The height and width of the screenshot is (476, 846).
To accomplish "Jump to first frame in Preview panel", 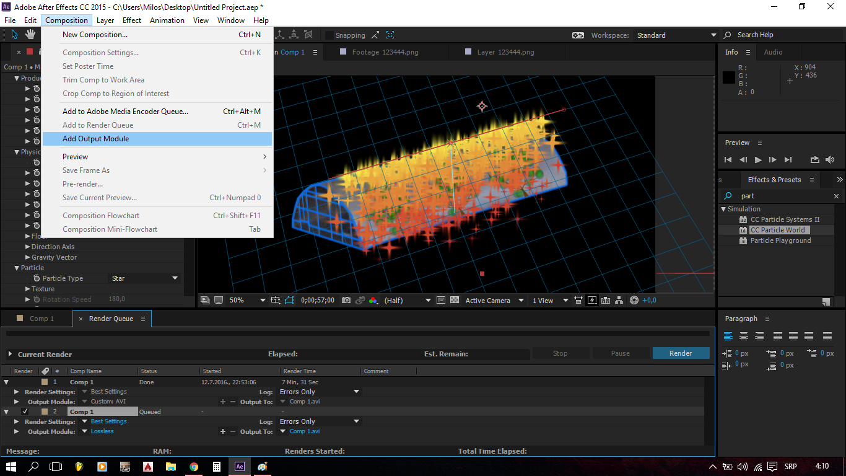I will pyautogui.click(x=728, y=160).
